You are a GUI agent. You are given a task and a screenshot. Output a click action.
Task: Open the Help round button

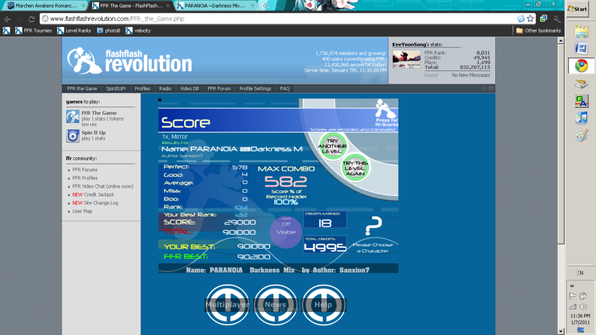coord(323,304)
